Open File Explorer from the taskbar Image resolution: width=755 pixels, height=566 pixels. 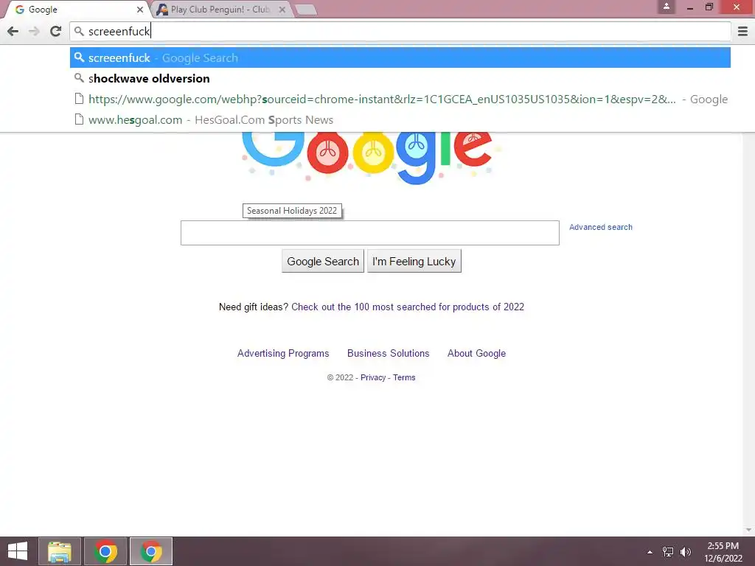click(60, 551)
